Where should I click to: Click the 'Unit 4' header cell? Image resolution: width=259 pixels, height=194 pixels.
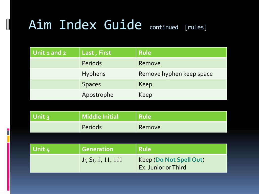(x=55, y=149)
